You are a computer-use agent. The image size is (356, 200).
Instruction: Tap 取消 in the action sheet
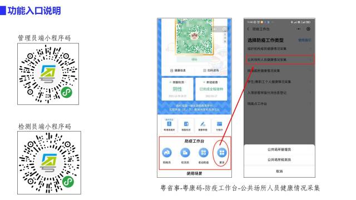[279, 172]
